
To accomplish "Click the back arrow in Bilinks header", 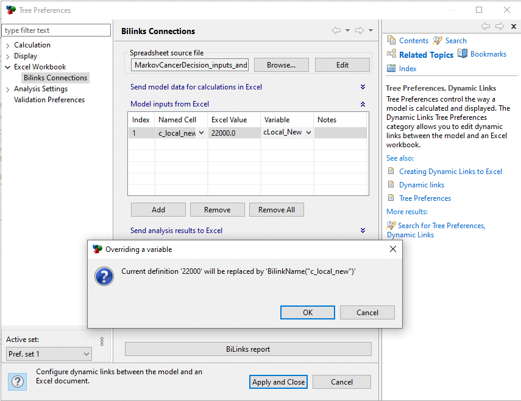I will pyautogui.click(x=336, y=30).
